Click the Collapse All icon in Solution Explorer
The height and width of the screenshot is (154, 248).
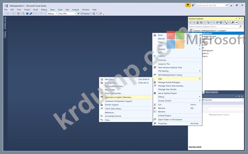coord(217,22)
